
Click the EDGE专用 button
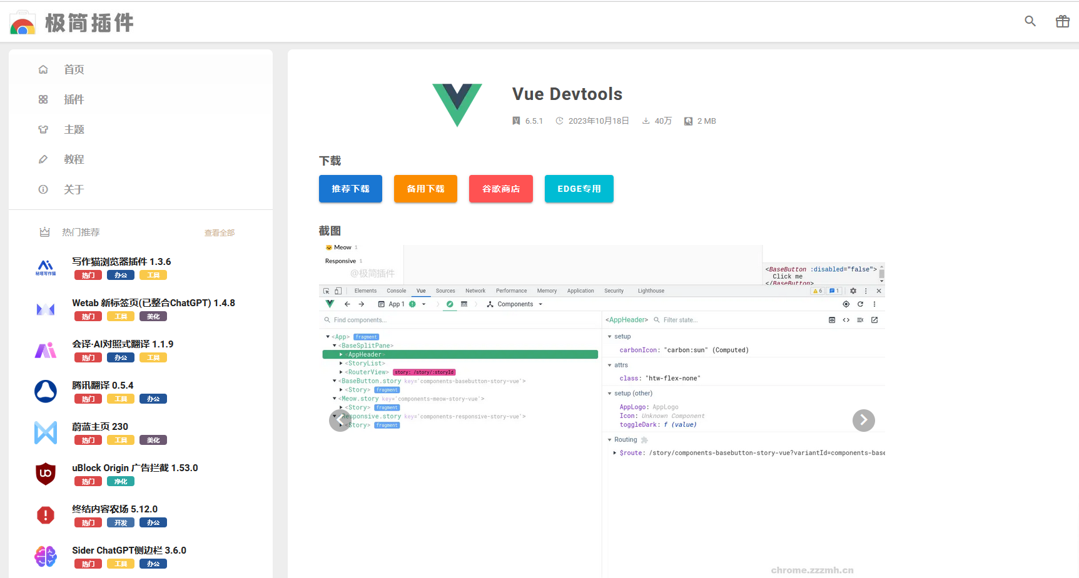point(579,189)
